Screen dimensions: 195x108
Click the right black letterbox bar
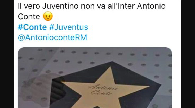tap(188, 54)
